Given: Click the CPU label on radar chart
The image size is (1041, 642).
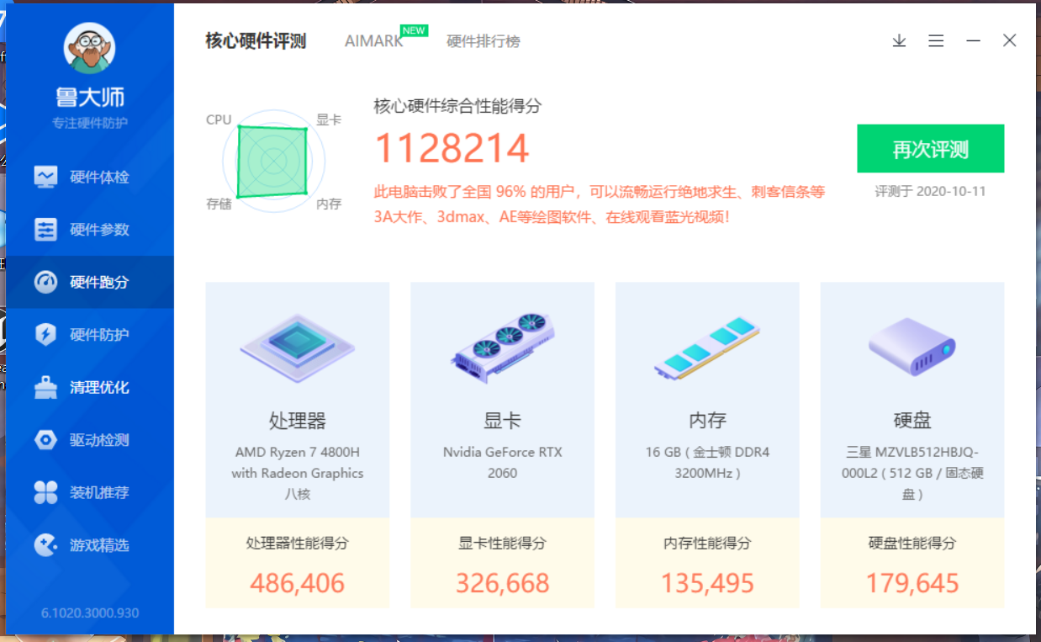Looking at the screenshot, I should pyautogui.click(x=219, y=119).
